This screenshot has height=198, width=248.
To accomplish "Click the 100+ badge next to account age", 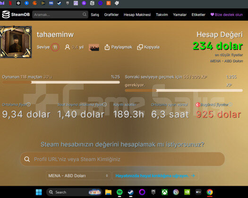I will pos(94,47).
